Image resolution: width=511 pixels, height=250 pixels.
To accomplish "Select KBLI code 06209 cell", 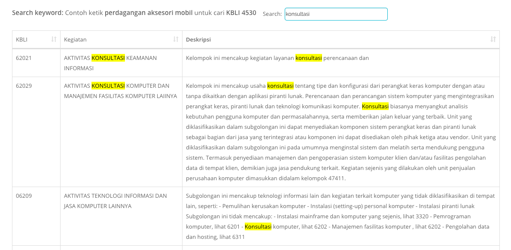I will [36, 216].
